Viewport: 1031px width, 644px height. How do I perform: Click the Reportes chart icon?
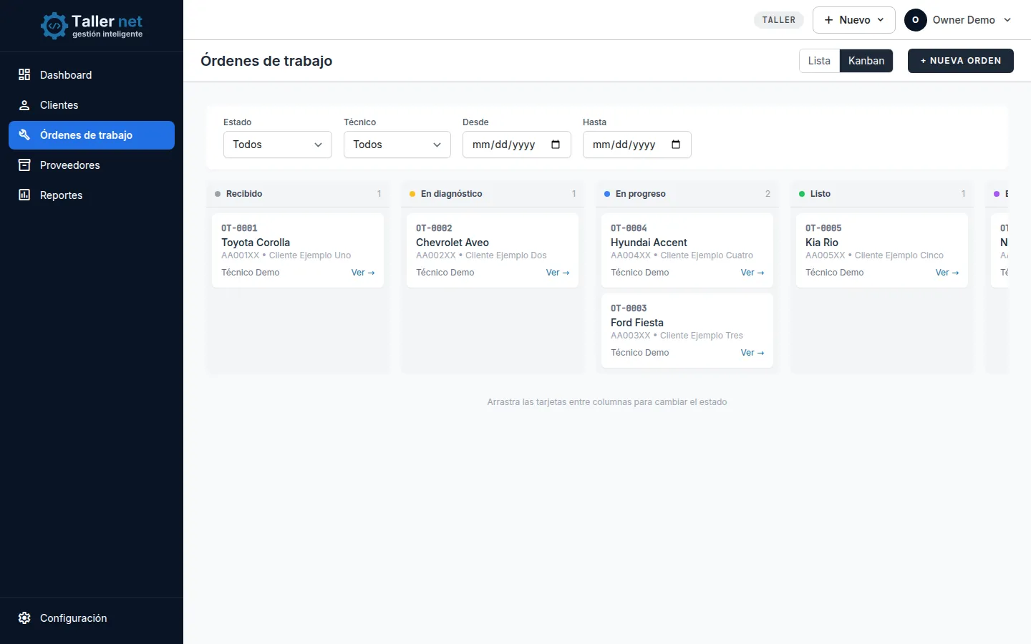[x=24, y=195]
